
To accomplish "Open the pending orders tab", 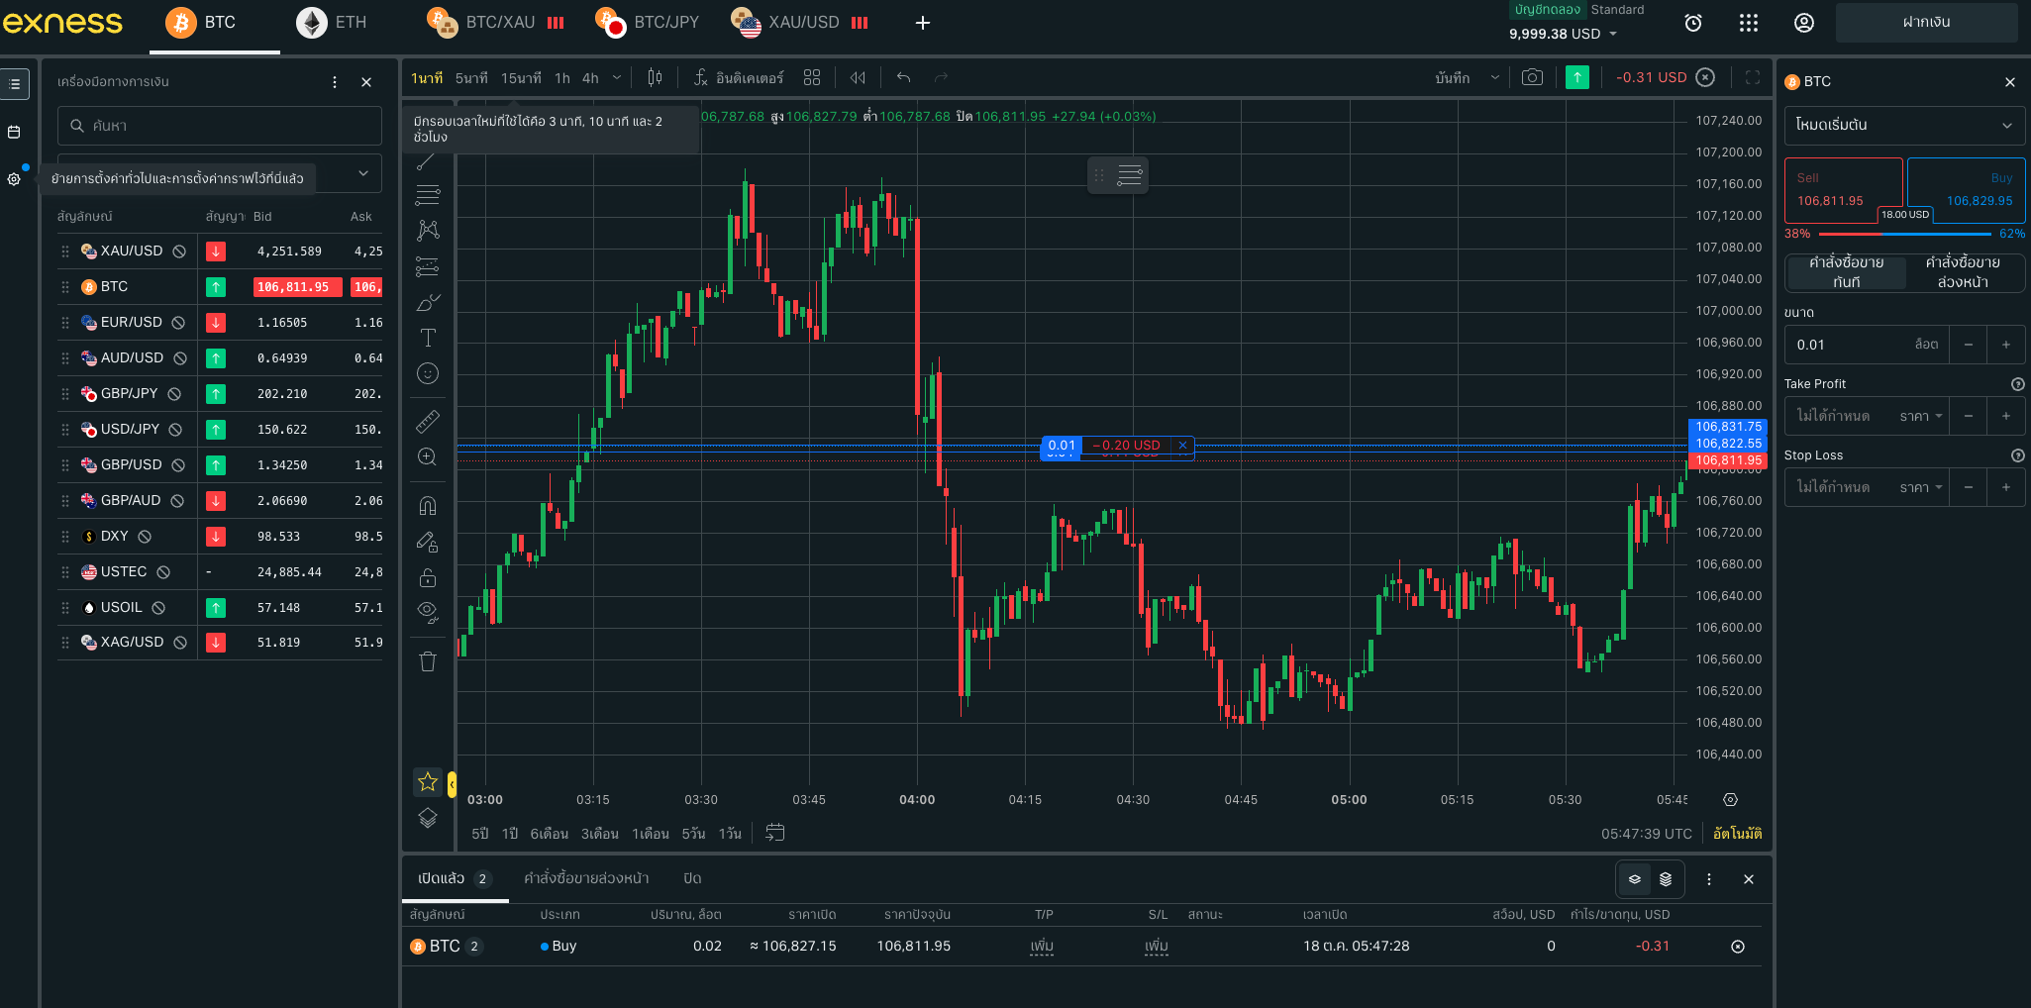I will click(586, 878).
